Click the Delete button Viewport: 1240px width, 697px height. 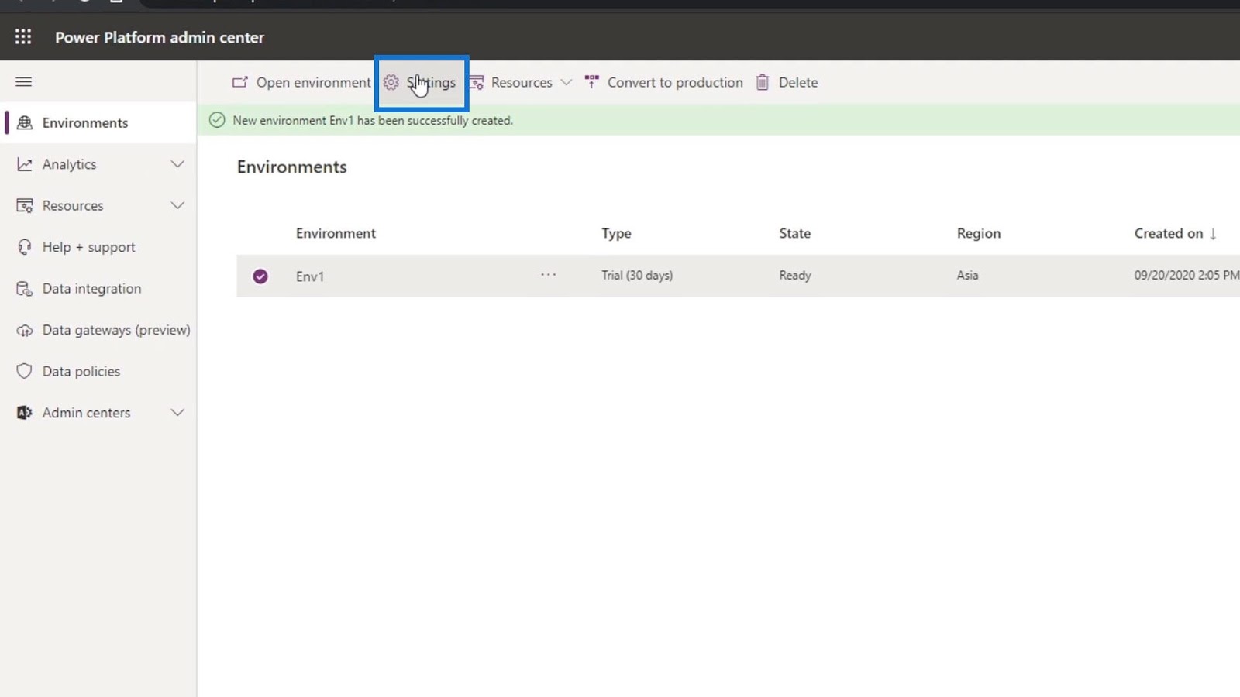tap(787, 82)
